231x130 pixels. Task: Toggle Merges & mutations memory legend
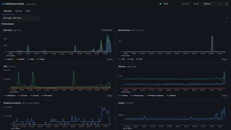click(x=155, y=96)
